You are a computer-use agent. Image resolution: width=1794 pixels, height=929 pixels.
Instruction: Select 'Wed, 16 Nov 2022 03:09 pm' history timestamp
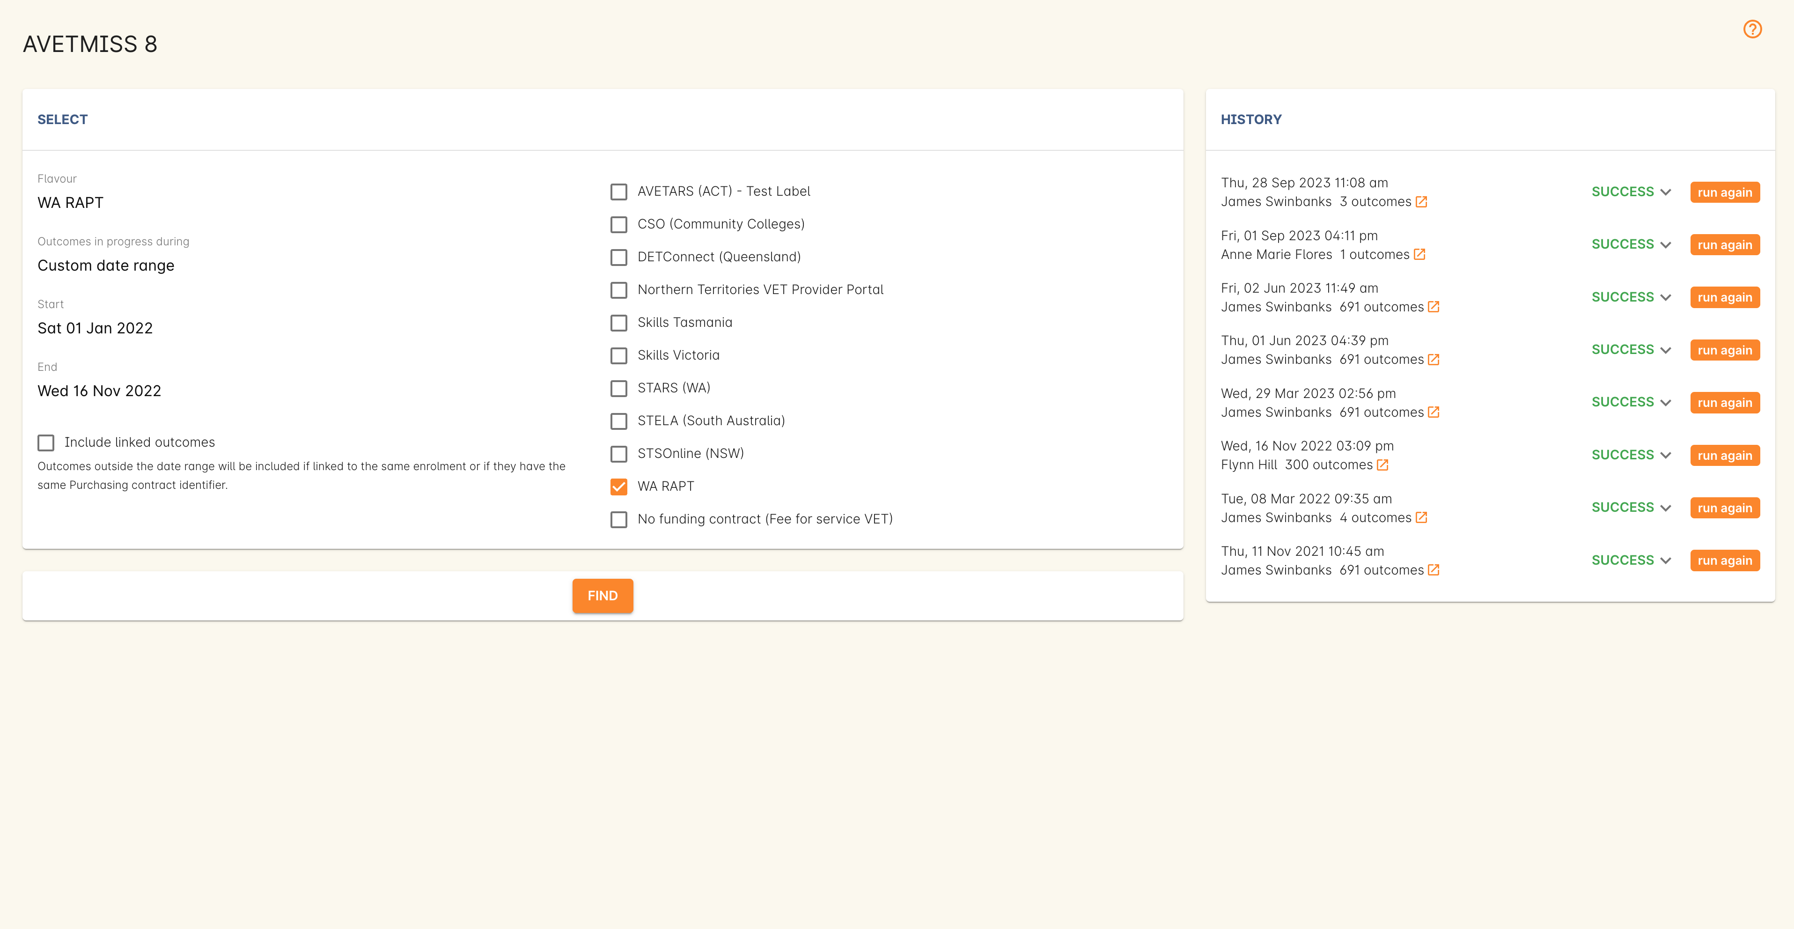point(1307,446)
